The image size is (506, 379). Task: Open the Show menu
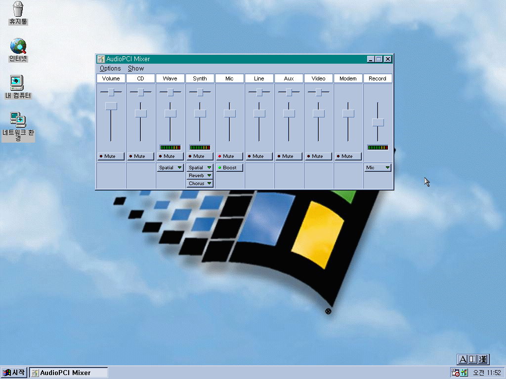(x=136, y=68)
